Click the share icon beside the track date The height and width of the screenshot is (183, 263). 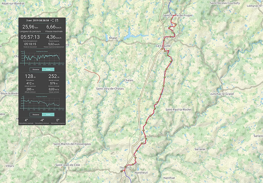pyautogui.click(x=52, y=20)
